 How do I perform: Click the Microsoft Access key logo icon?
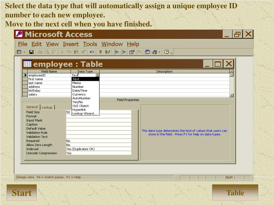[x=19, y=34]
